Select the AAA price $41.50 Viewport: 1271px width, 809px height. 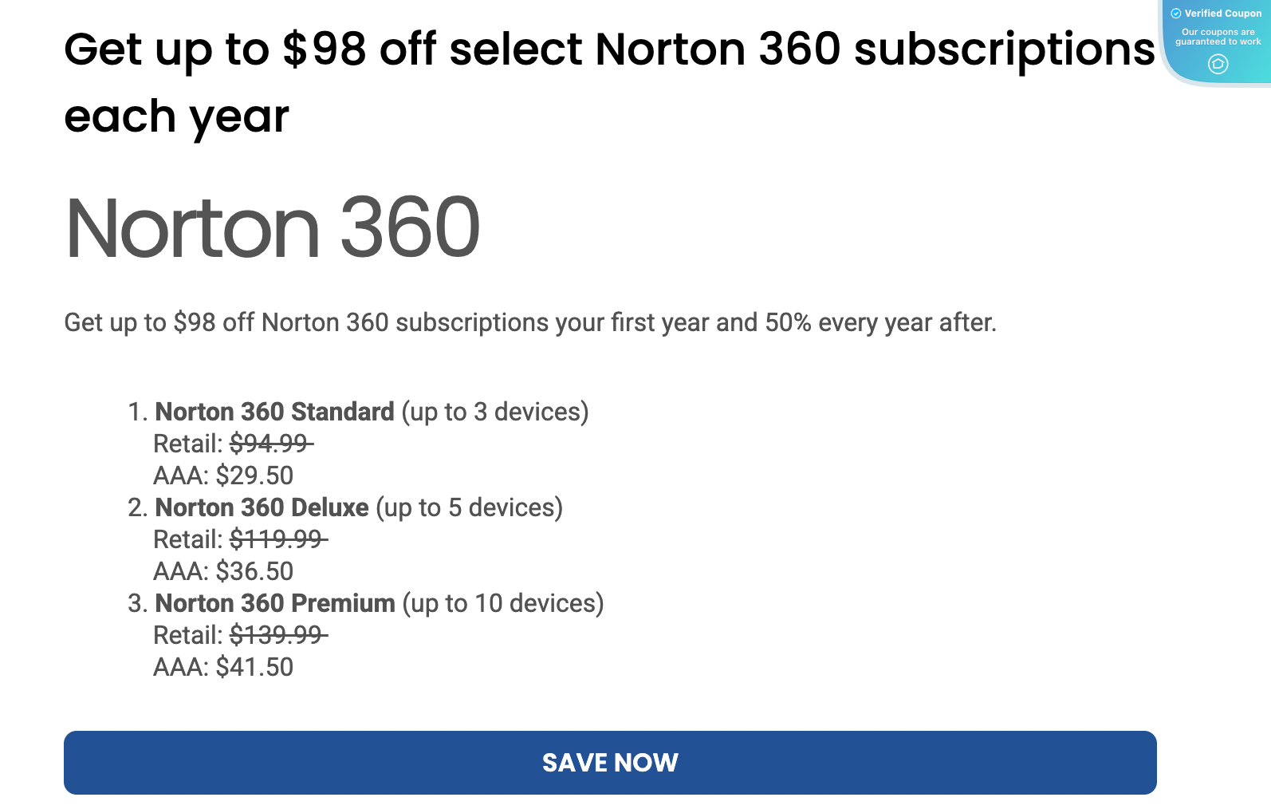254,666
